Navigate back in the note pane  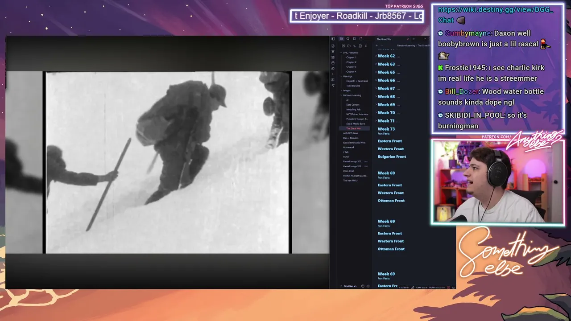[x=377, y=45]
